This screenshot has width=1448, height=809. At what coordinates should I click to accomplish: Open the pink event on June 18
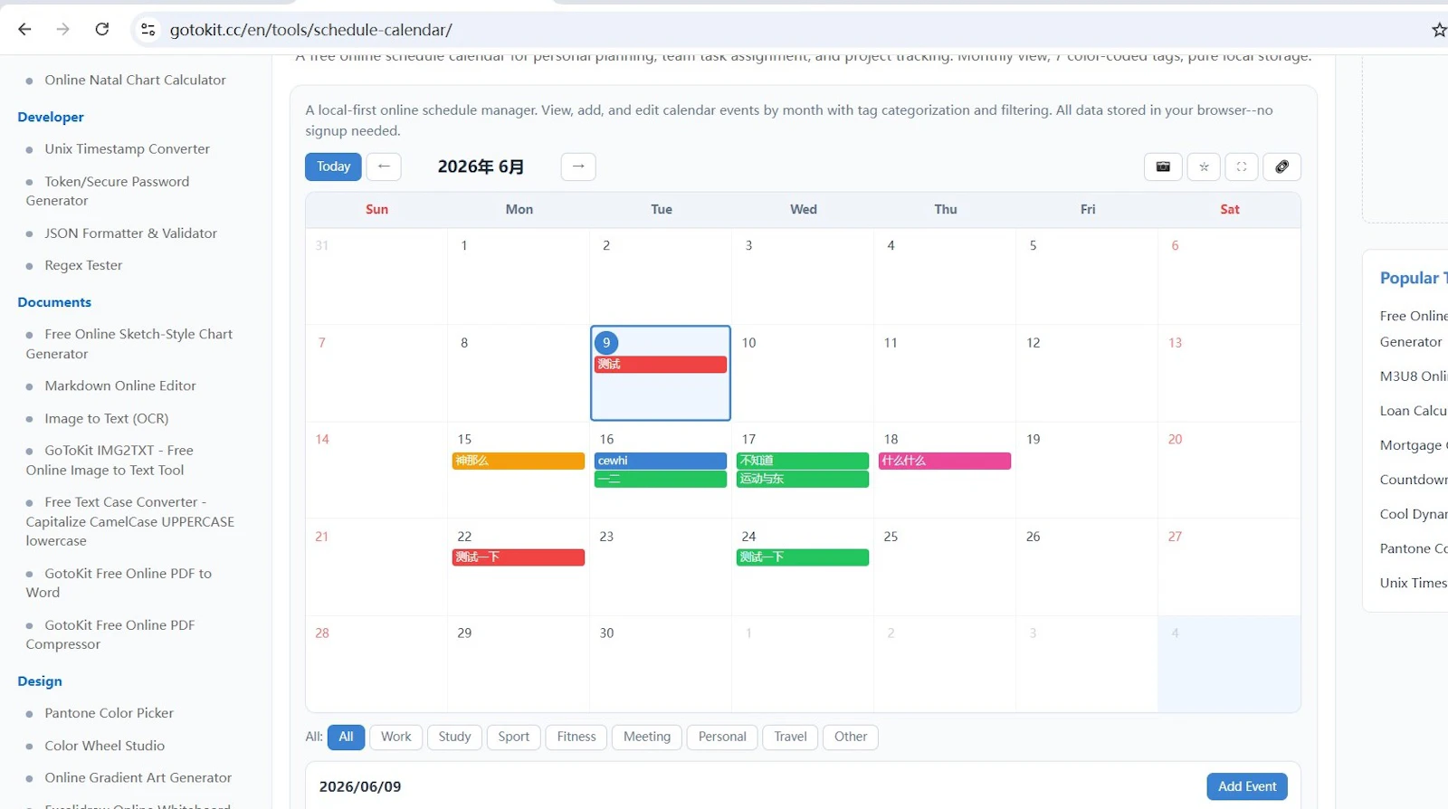coord(945,461)
